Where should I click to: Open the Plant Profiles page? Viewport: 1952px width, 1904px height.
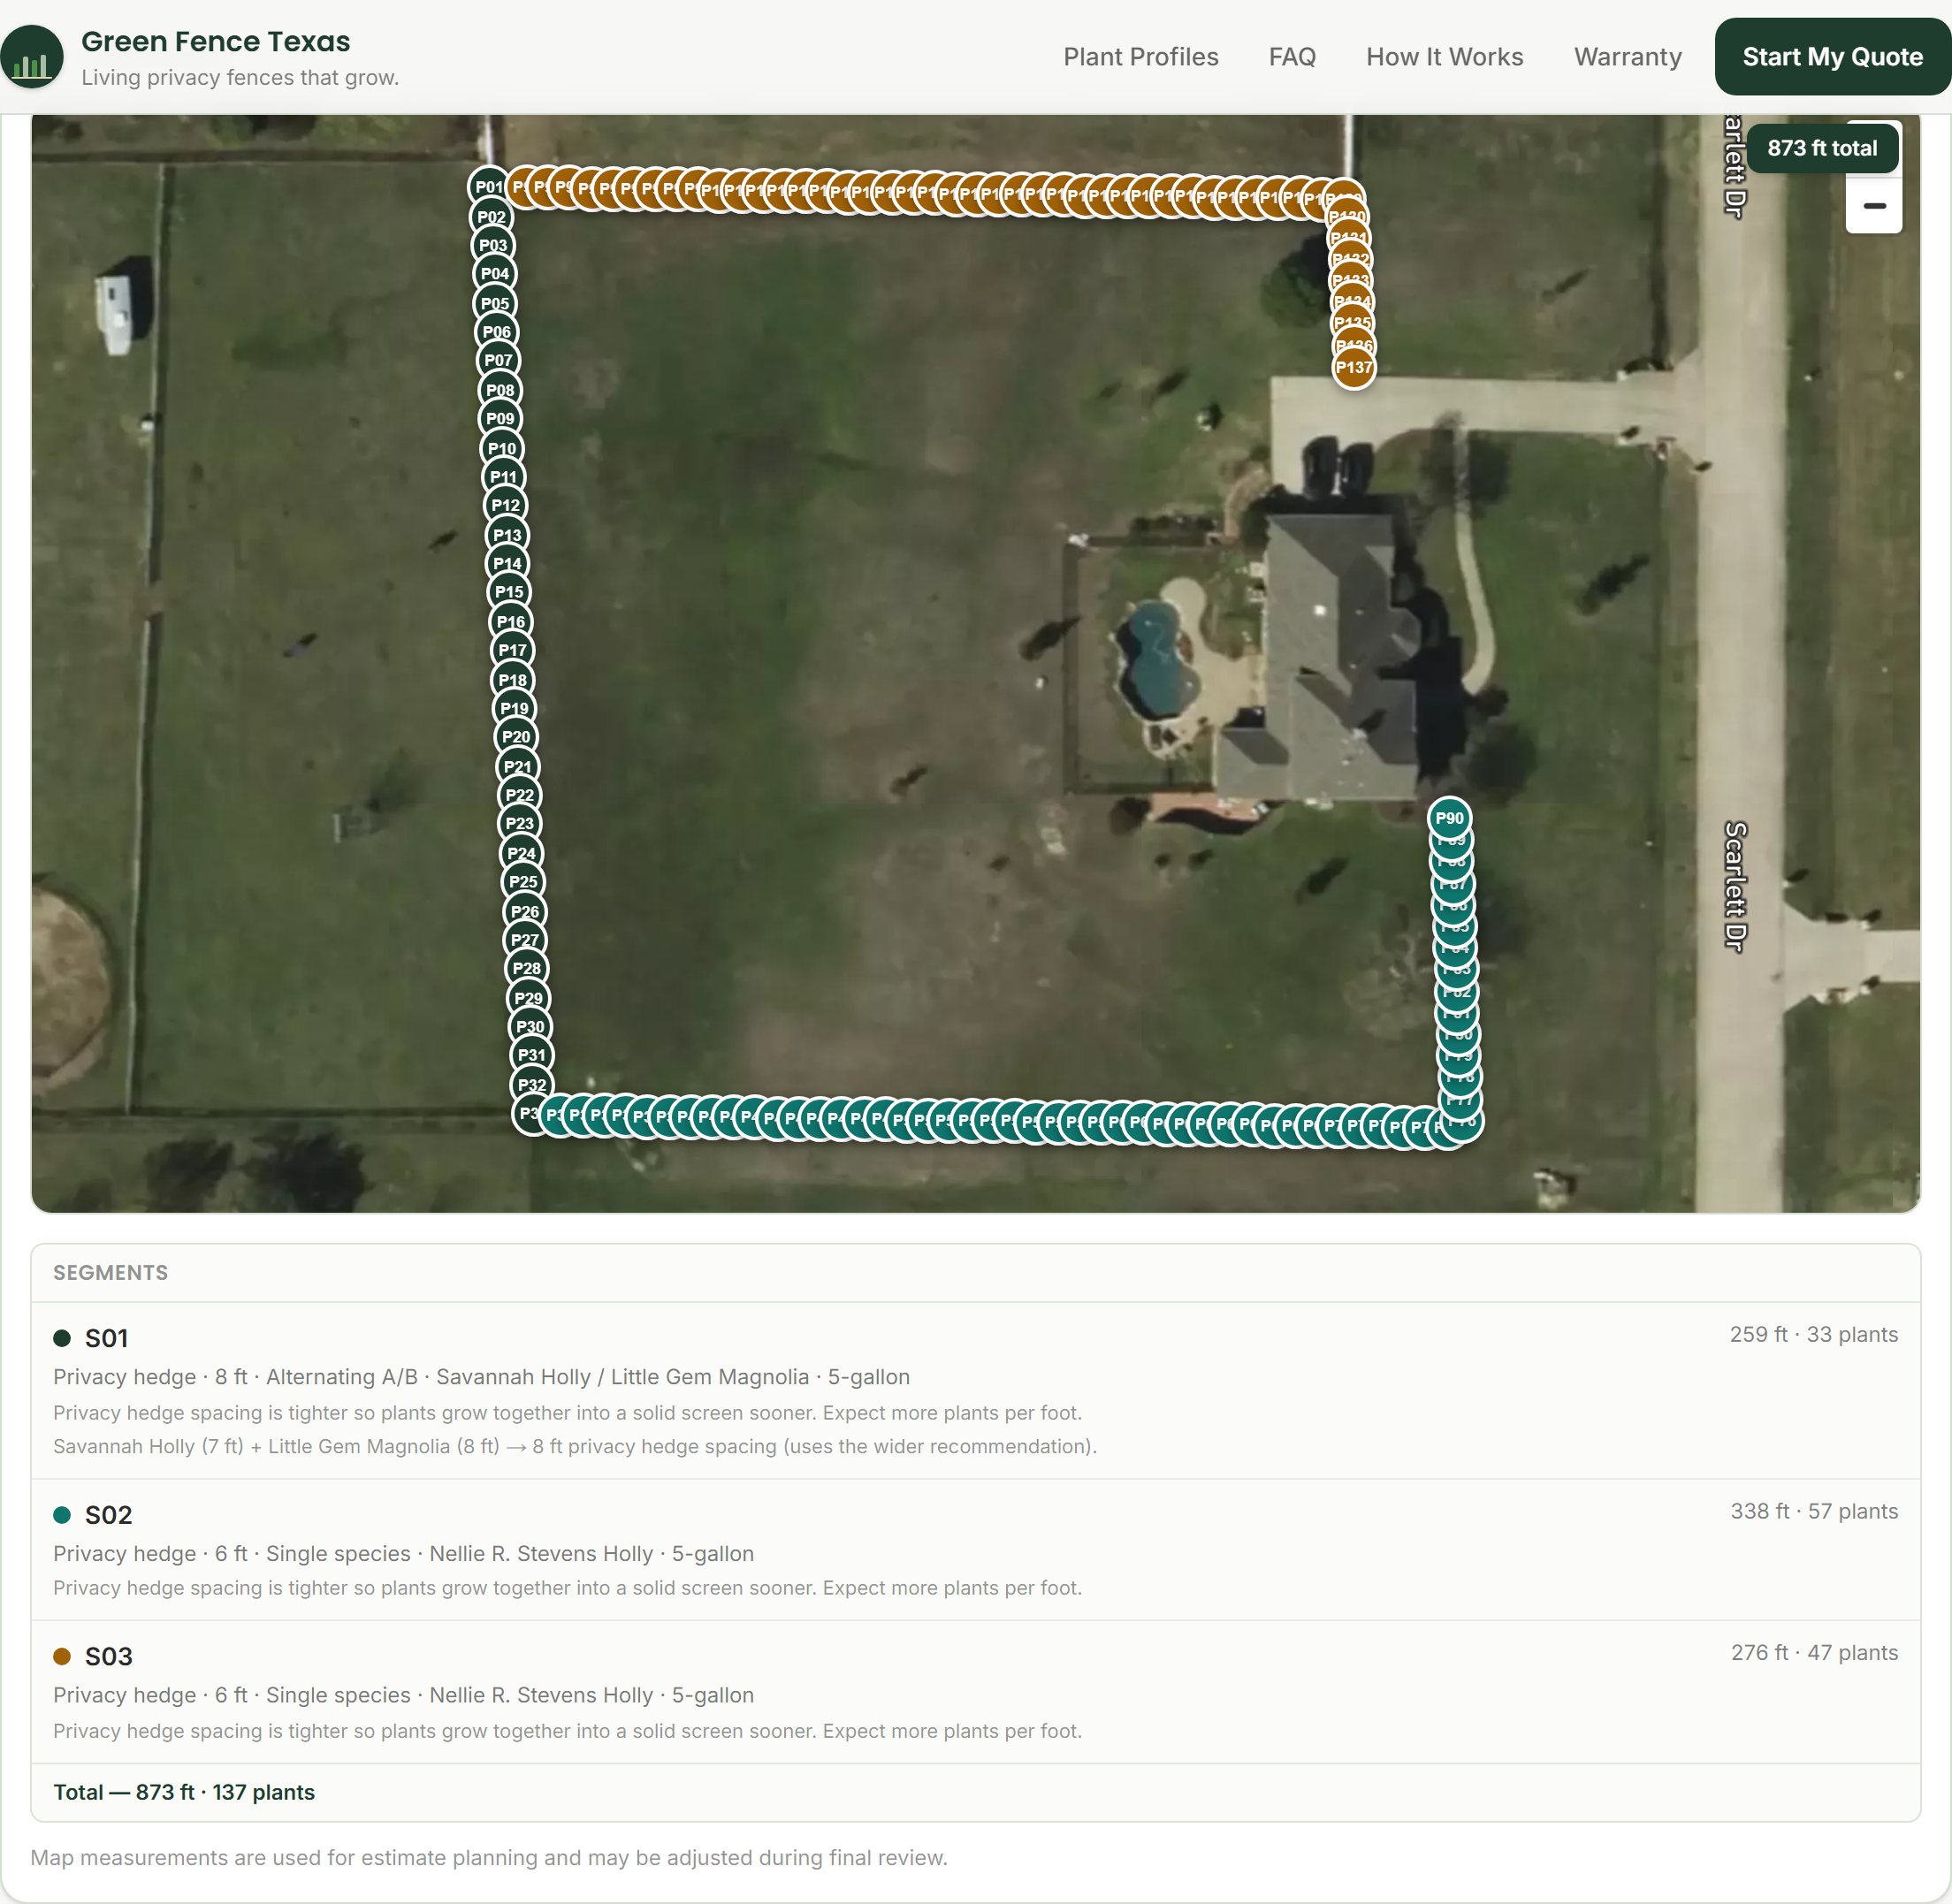[1140, 57]
